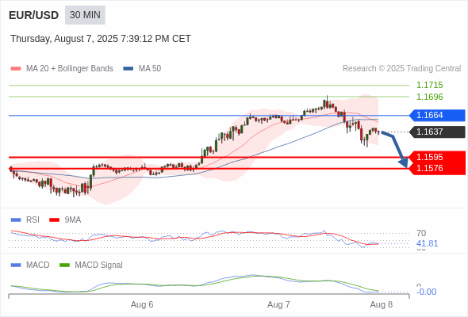468x317 pixels.
Task: Click the RSI 70 level label
Action: point(421,233)
